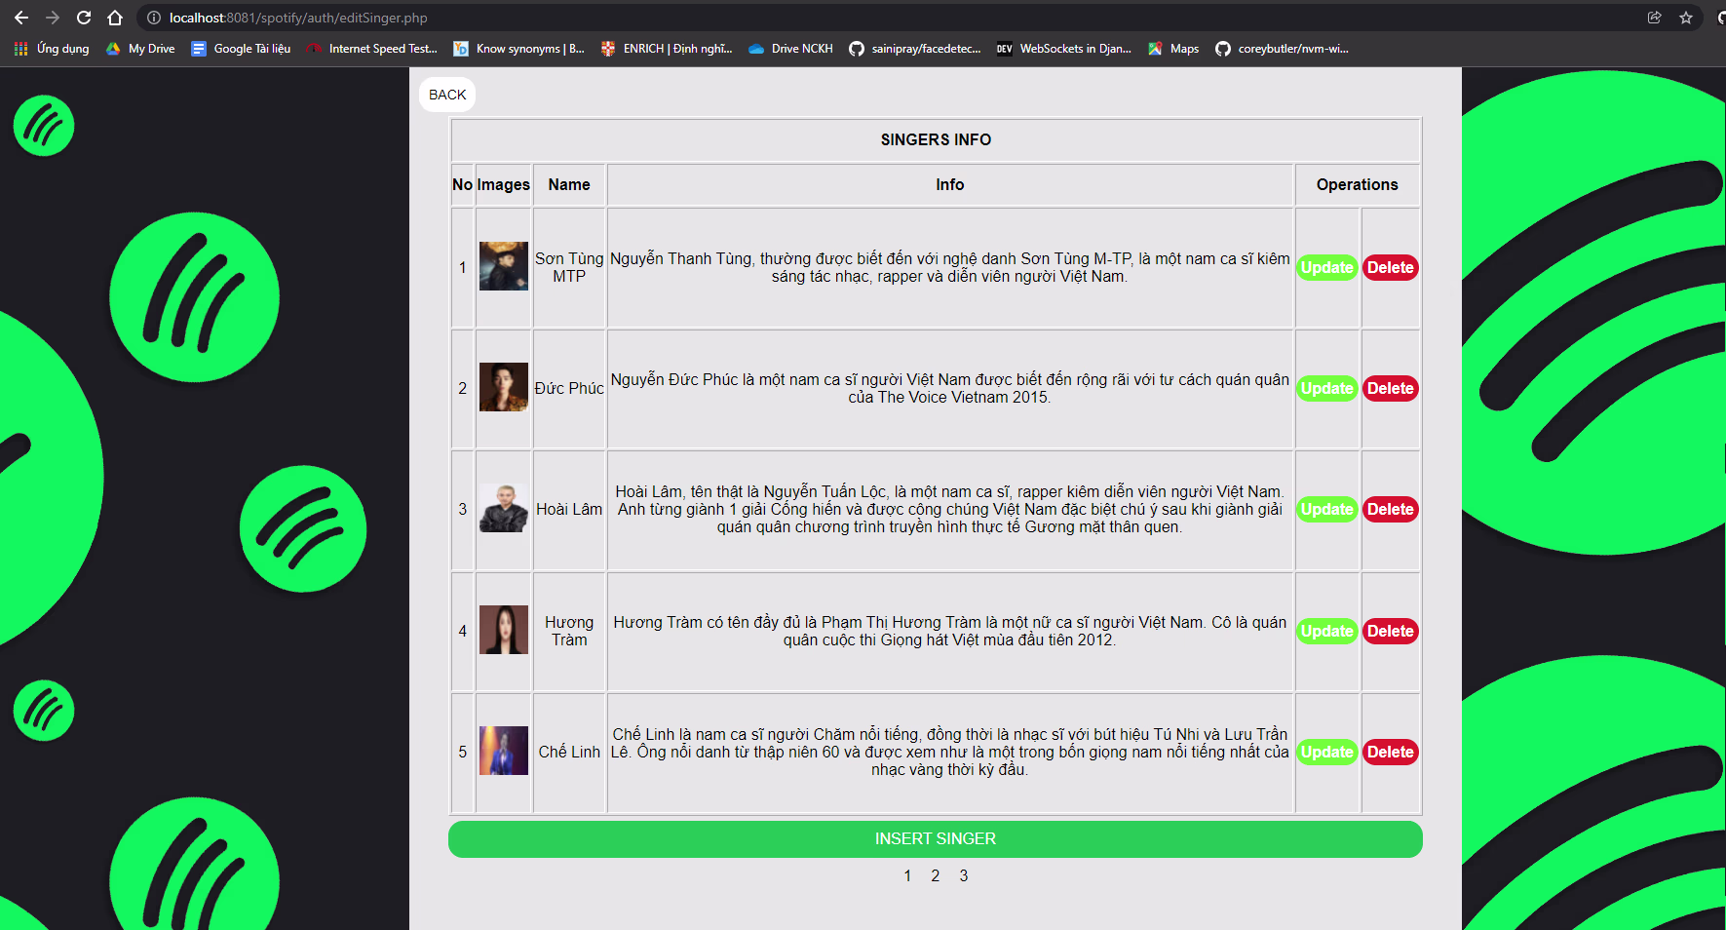The width and height of the screenshot is (1726, 930).
Task: Click the 'Name' column header
Action: click(569, 184)
